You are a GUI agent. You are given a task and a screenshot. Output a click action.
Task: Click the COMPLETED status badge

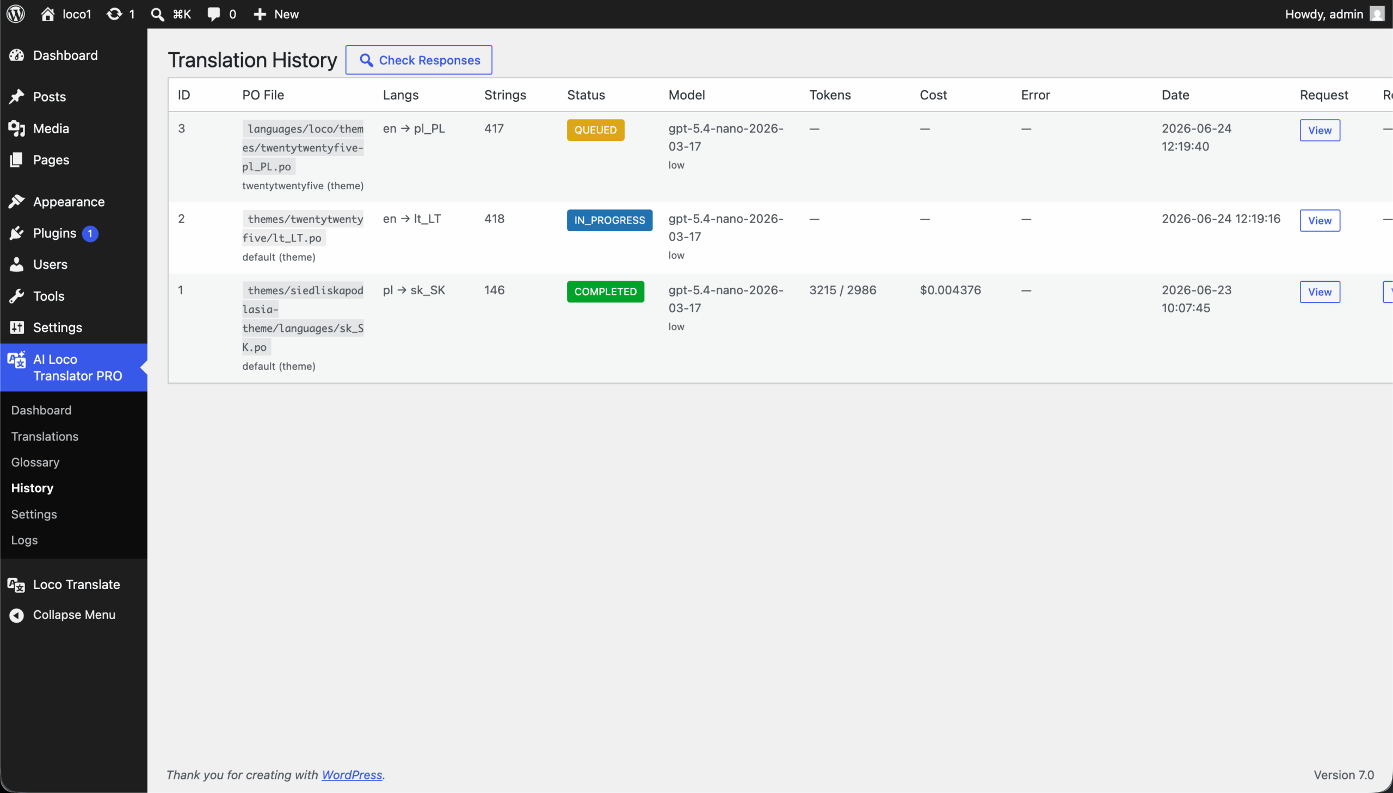pyautogui.click(x=605, y=292)
